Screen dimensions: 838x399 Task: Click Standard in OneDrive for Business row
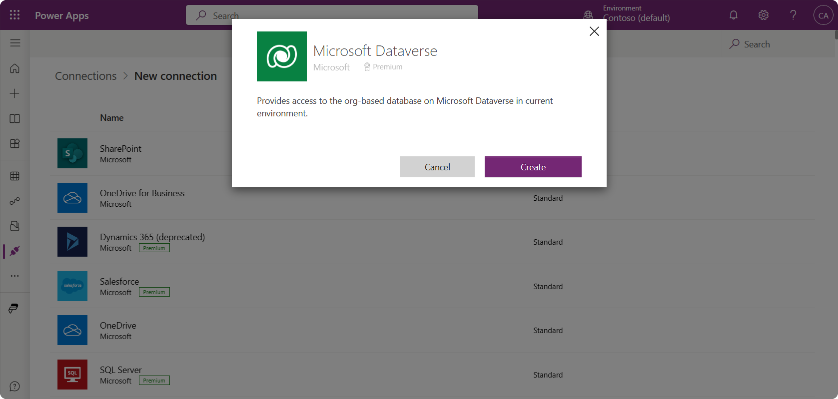[x=548, y=198]
